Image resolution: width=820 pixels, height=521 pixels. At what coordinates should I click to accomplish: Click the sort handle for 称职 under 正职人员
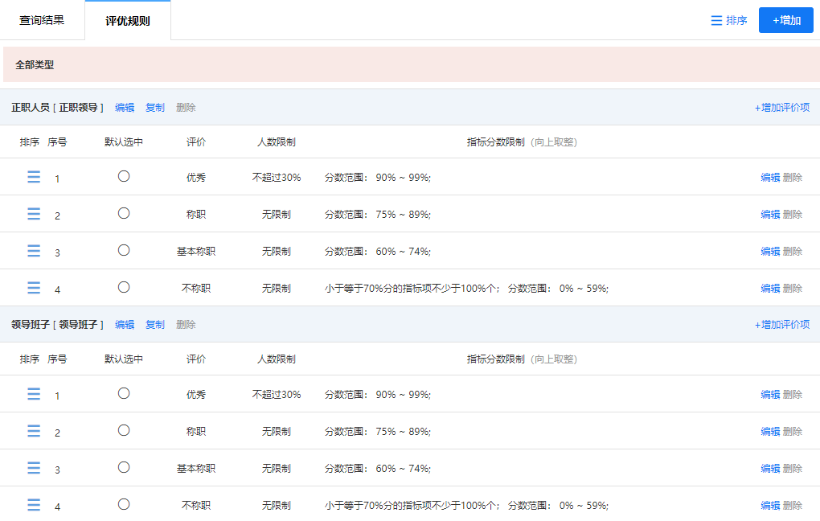[33, 213]
